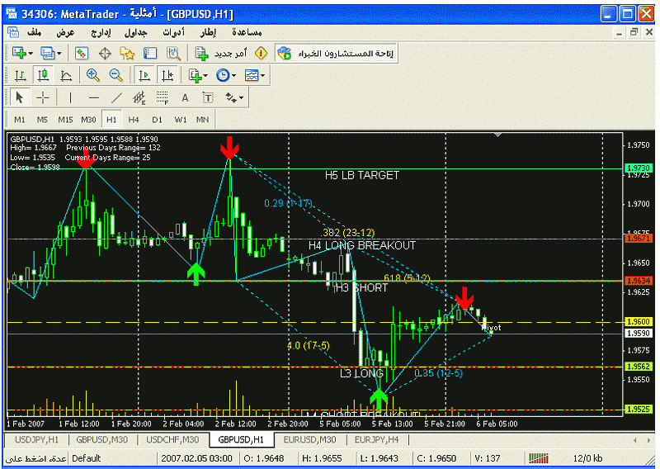Open the ملف (File) menu
This screenshot has width=660, height=469.
coord(34,32)
